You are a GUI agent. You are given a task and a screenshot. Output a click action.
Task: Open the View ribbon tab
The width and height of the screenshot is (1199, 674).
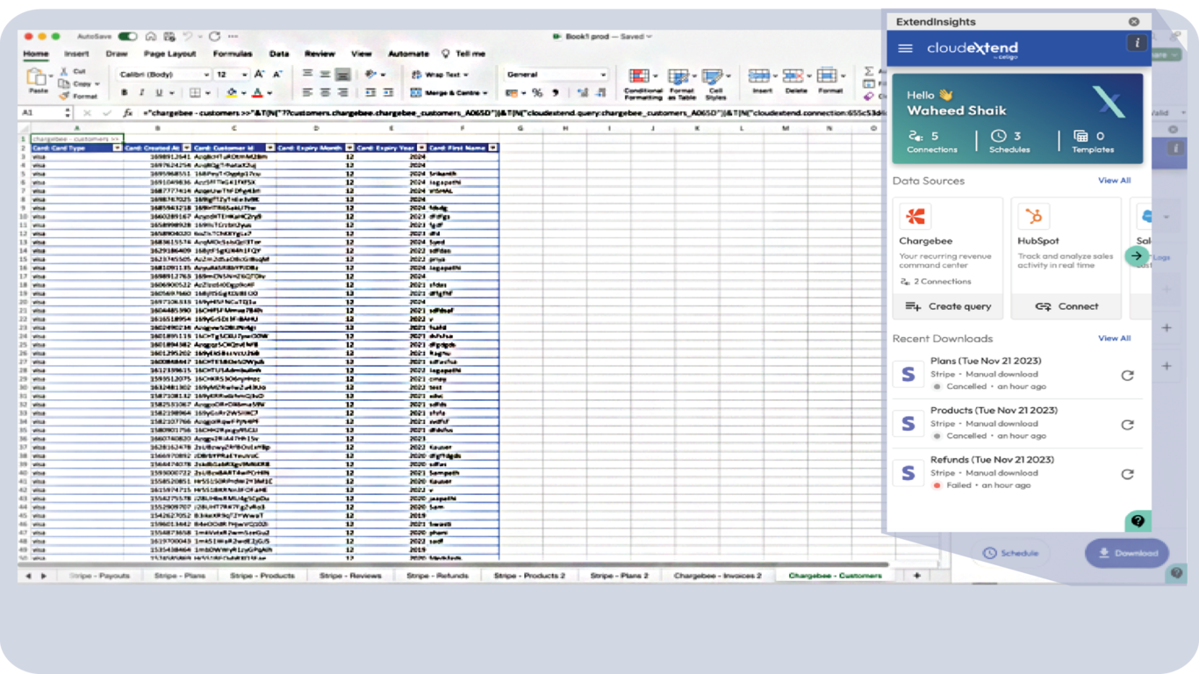361,54
